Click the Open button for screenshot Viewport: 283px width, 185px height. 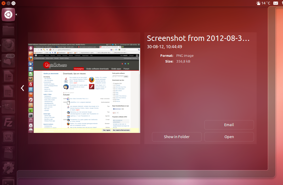tap(229, 137)
